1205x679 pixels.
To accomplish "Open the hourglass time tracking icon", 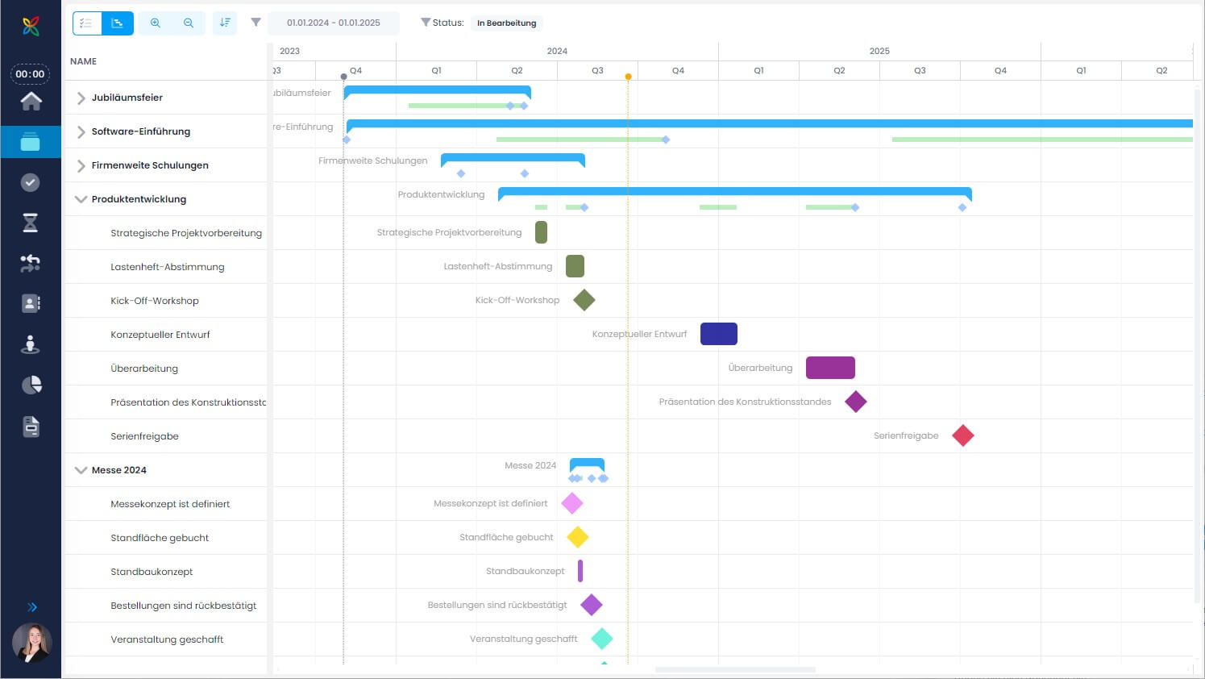I will point(31,223).
